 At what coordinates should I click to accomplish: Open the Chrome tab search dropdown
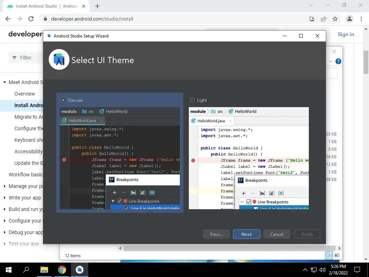(x=311, y=5)
